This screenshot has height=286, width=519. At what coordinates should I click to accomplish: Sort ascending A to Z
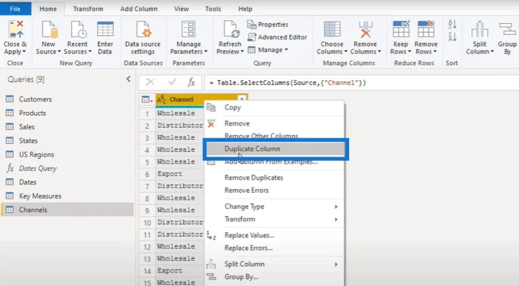452,24
